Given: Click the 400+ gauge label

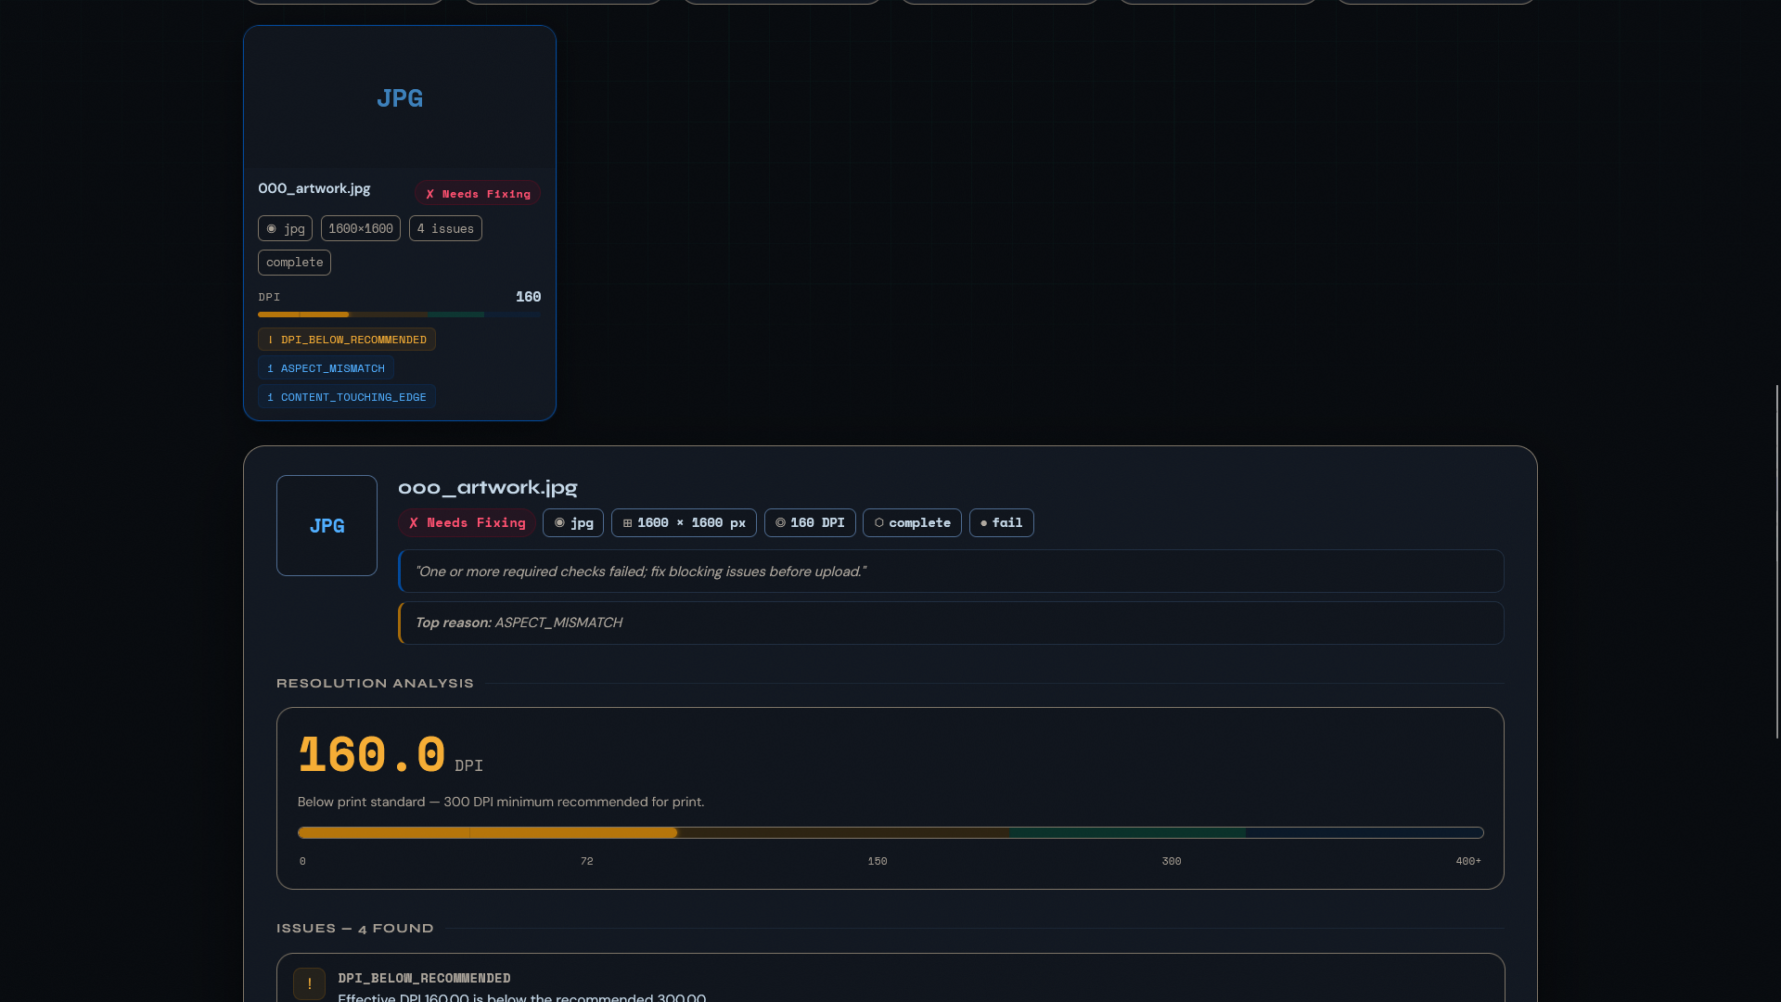Looking at the screenshot, I should click(x=1468, y=862).
